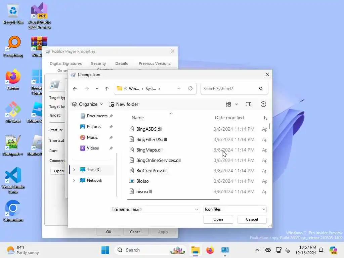The image size is (344, 258).
Task: Toggle the preview pane
Action: tap(249, 104)
